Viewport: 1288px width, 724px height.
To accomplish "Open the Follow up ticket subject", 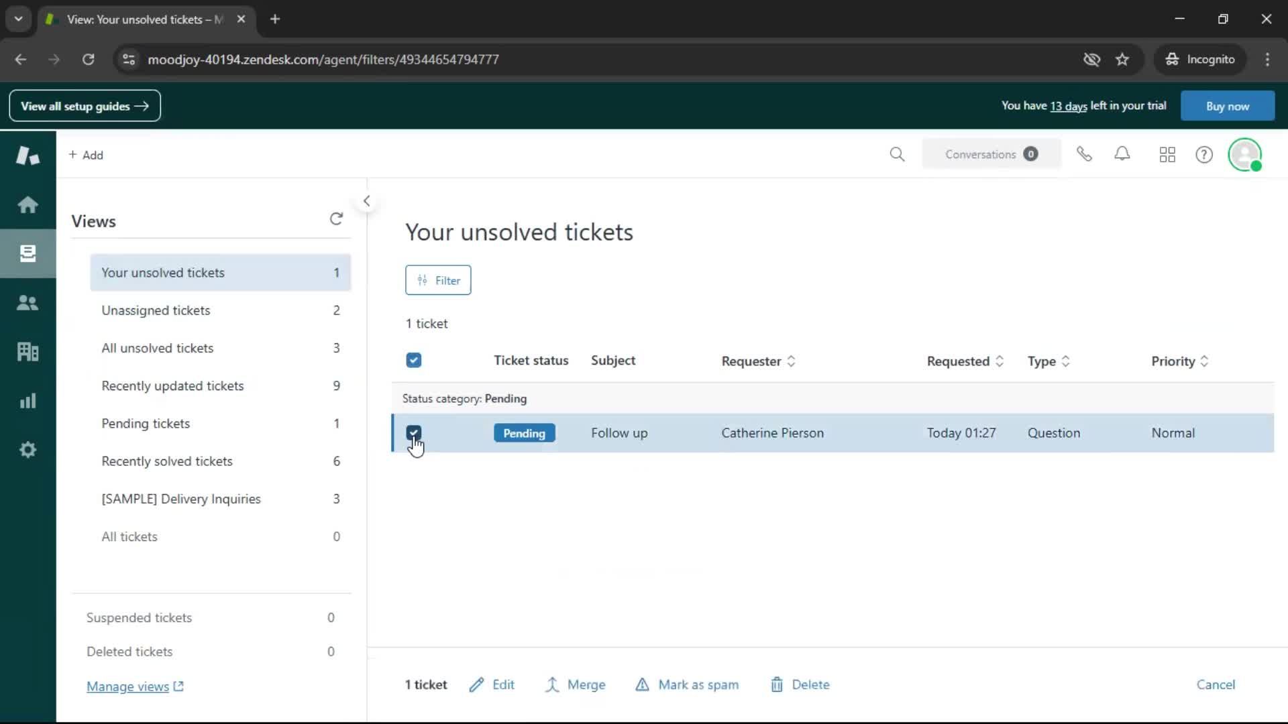I will point(619,433).
